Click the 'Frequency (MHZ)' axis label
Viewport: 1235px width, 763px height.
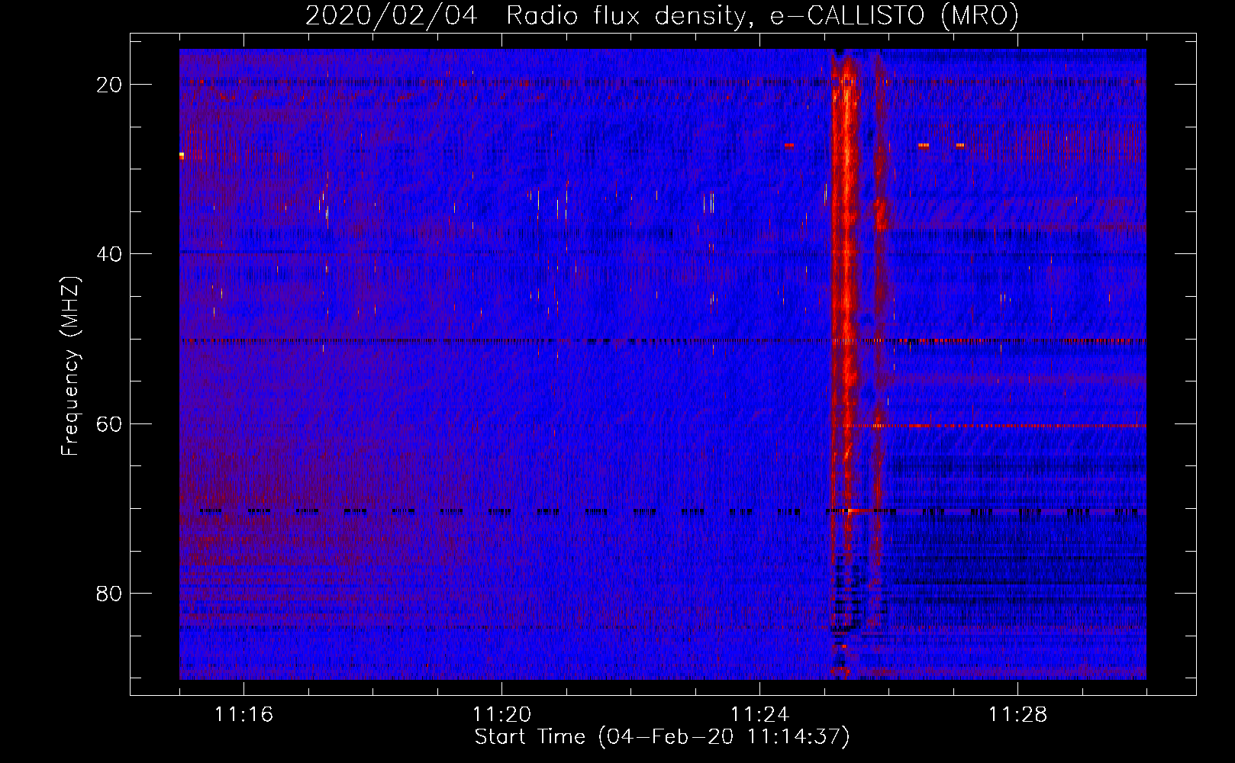pyautogui.click(x=70, y=366)
